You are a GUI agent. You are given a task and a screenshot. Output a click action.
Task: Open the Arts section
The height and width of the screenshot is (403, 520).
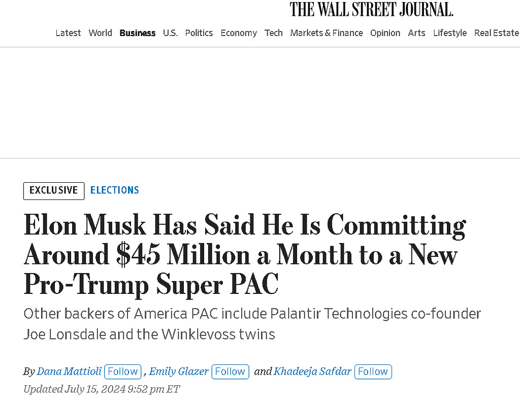(416, 33)
